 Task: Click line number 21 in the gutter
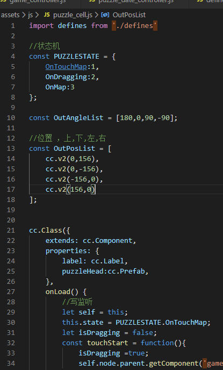click(x=11, y=231)
